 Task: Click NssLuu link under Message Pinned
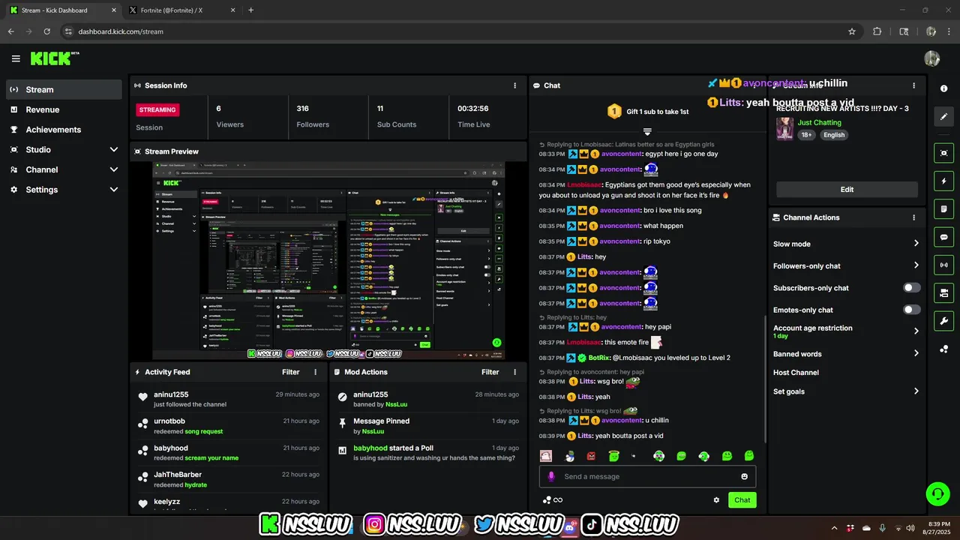[x=373, y=431]
